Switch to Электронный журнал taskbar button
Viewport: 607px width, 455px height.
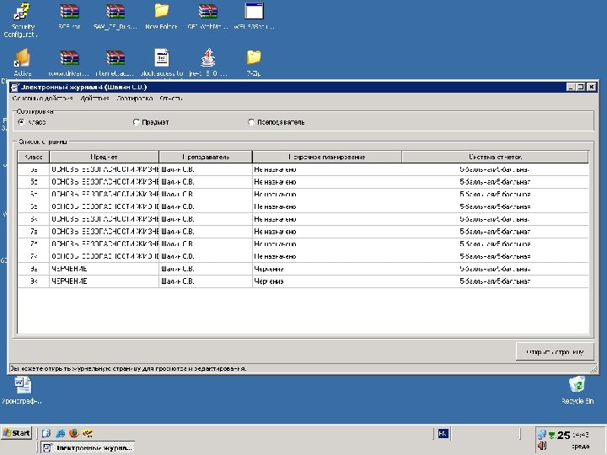[88, 447]
